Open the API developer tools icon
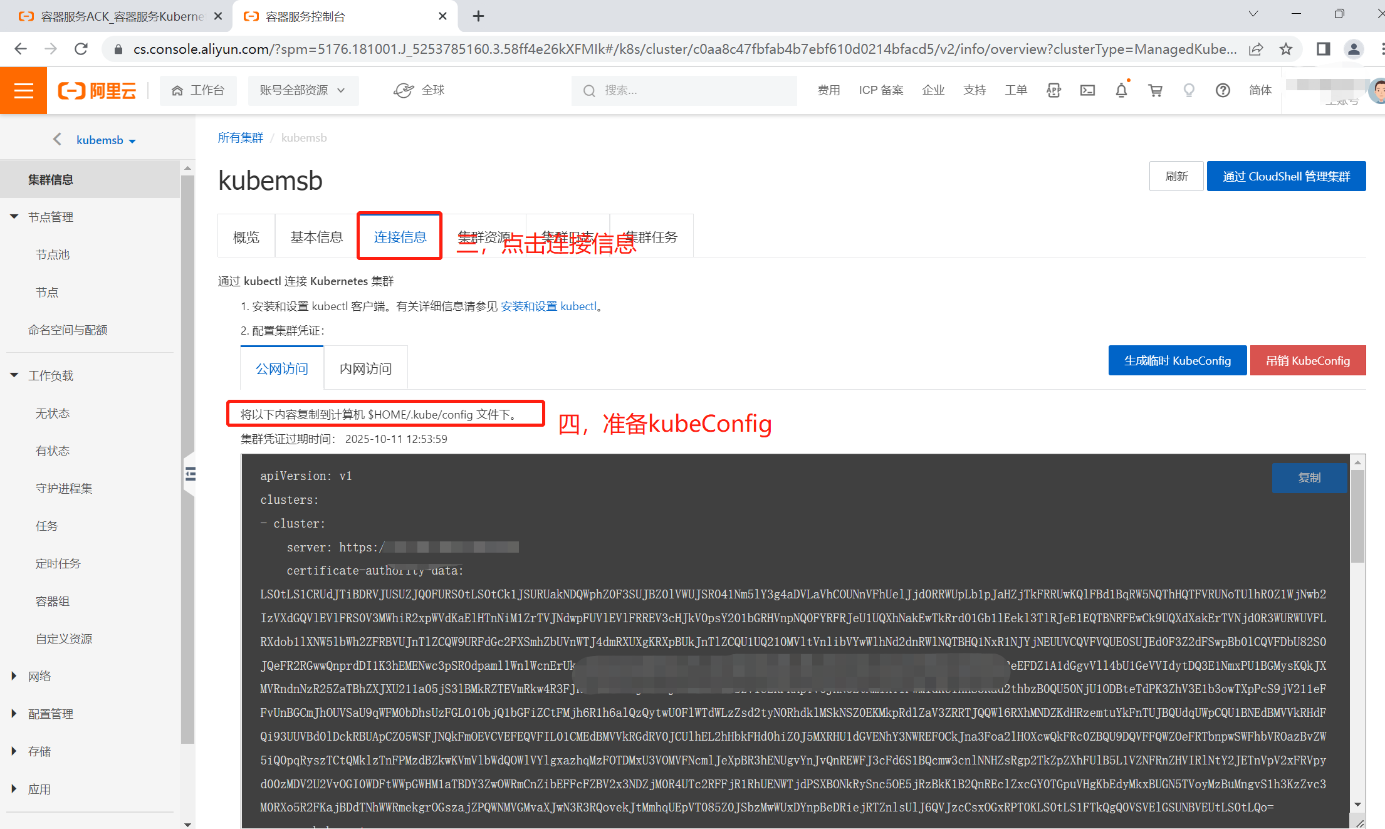Screen dimensions: 1385x829 [x=1053, y=91]
